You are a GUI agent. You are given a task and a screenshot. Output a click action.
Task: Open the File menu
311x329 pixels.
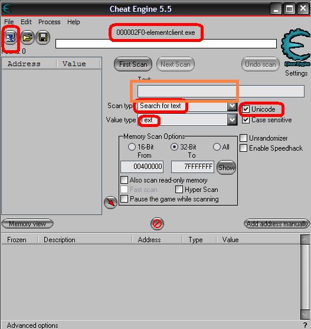pyautogui.click(x=9, y=22)
